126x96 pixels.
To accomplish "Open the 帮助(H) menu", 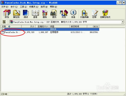I will [53, 7].
